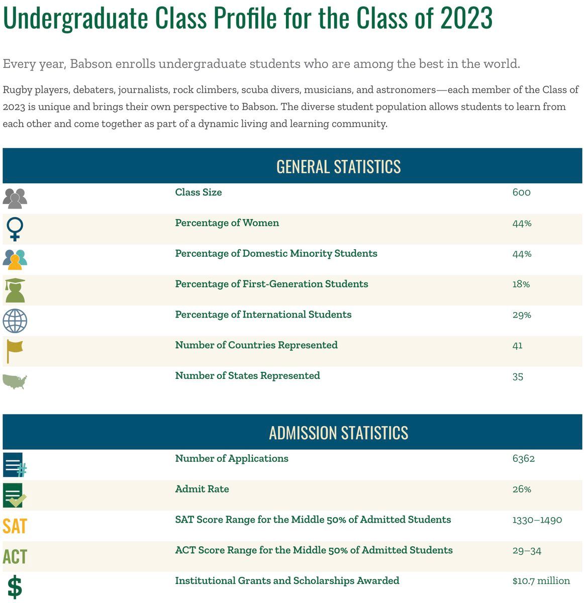Screen dimensions: 584x603
Task: Click the 1330–1490 SAT score value
Action: pyautogui.click(x=537, y=520)
